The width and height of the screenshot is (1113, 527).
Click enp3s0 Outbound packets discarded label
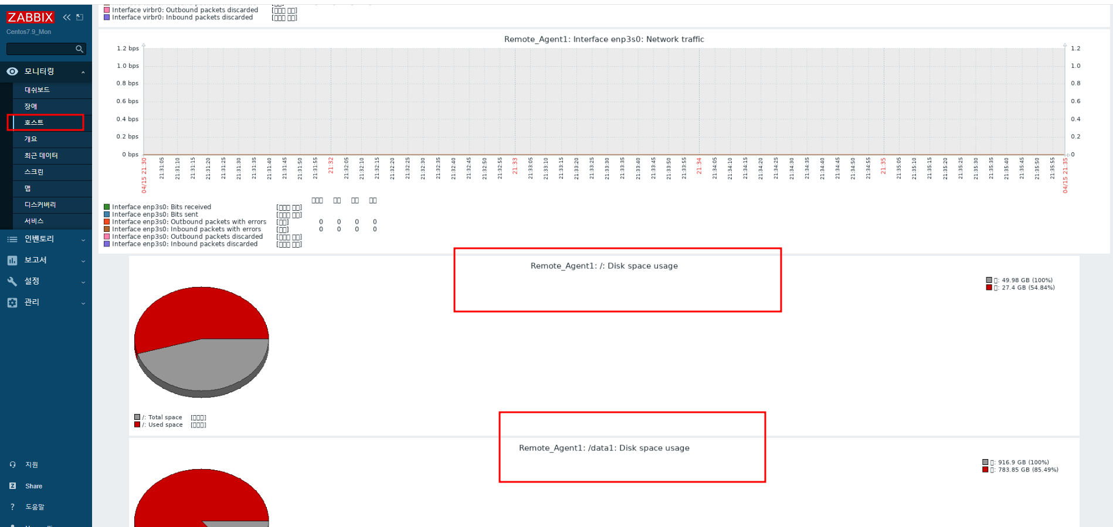tap(188, 237)
